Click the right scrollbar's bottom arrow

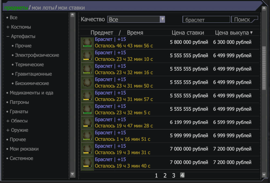click(264, 175)
